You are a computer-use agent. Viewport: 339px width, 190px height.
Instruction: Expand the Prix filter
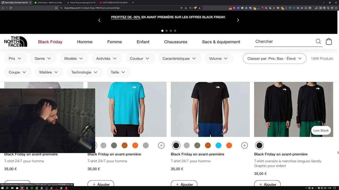[x=15, y=59]
